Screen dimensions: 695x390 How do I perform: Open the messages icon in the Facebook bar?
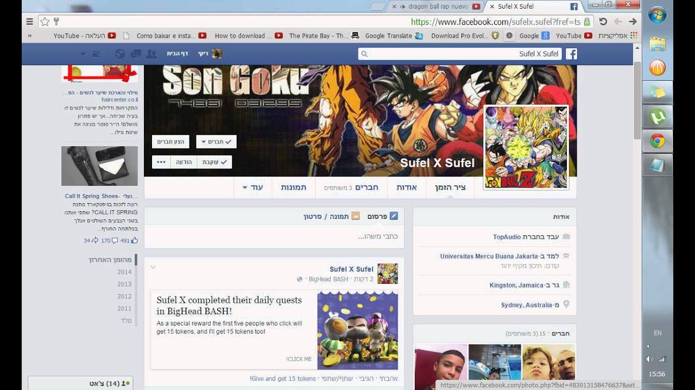[x=136, y=54]
